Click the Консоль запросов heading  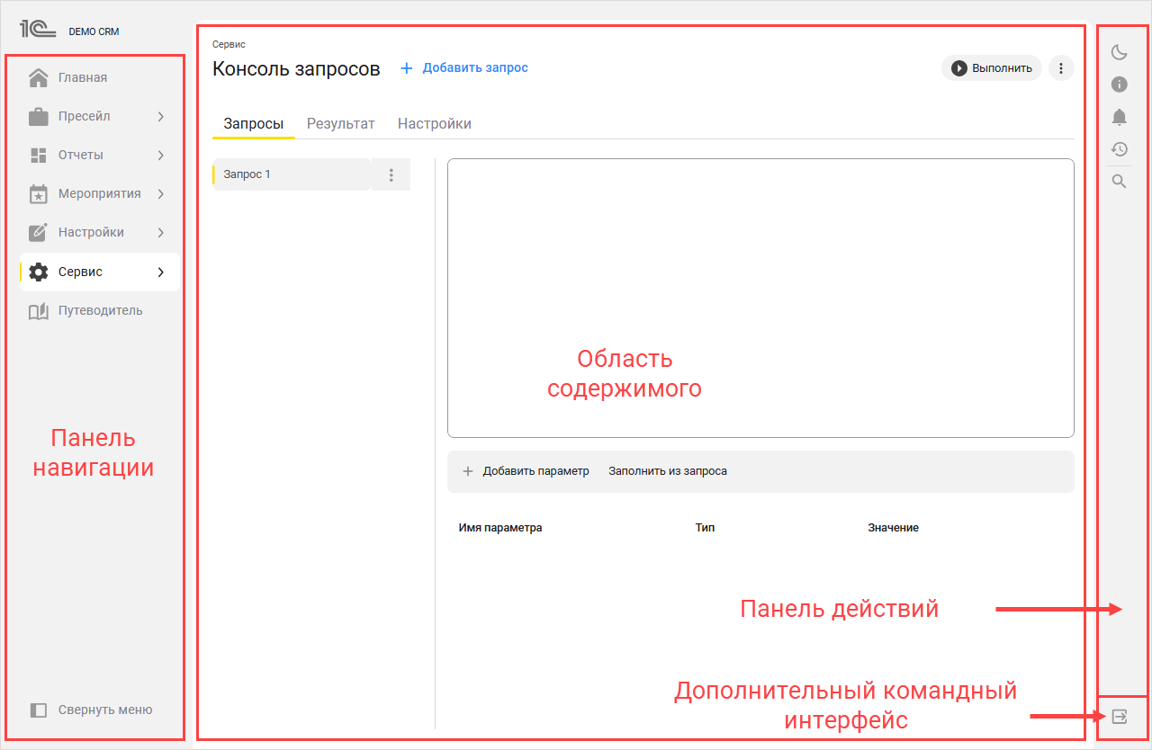click(296, 68)
